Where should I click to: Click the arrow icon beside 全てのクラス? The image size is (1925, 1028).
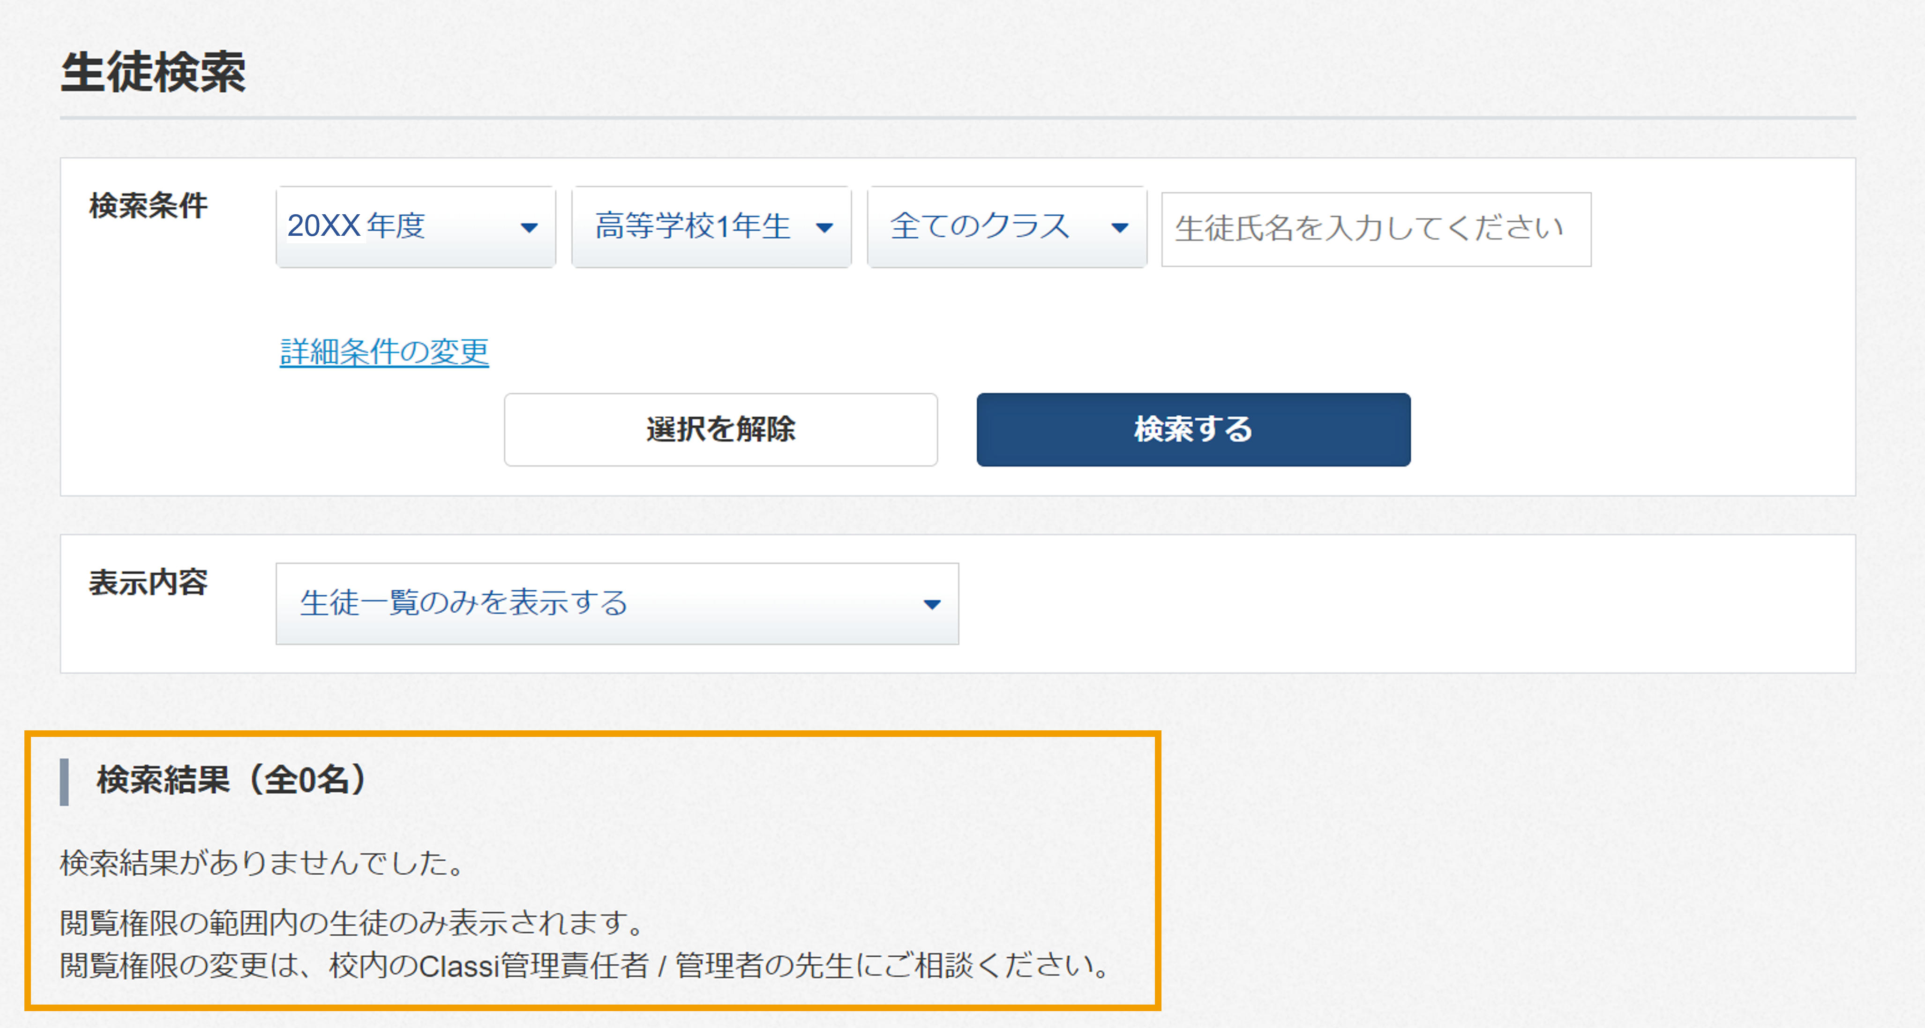[1119, 228]
